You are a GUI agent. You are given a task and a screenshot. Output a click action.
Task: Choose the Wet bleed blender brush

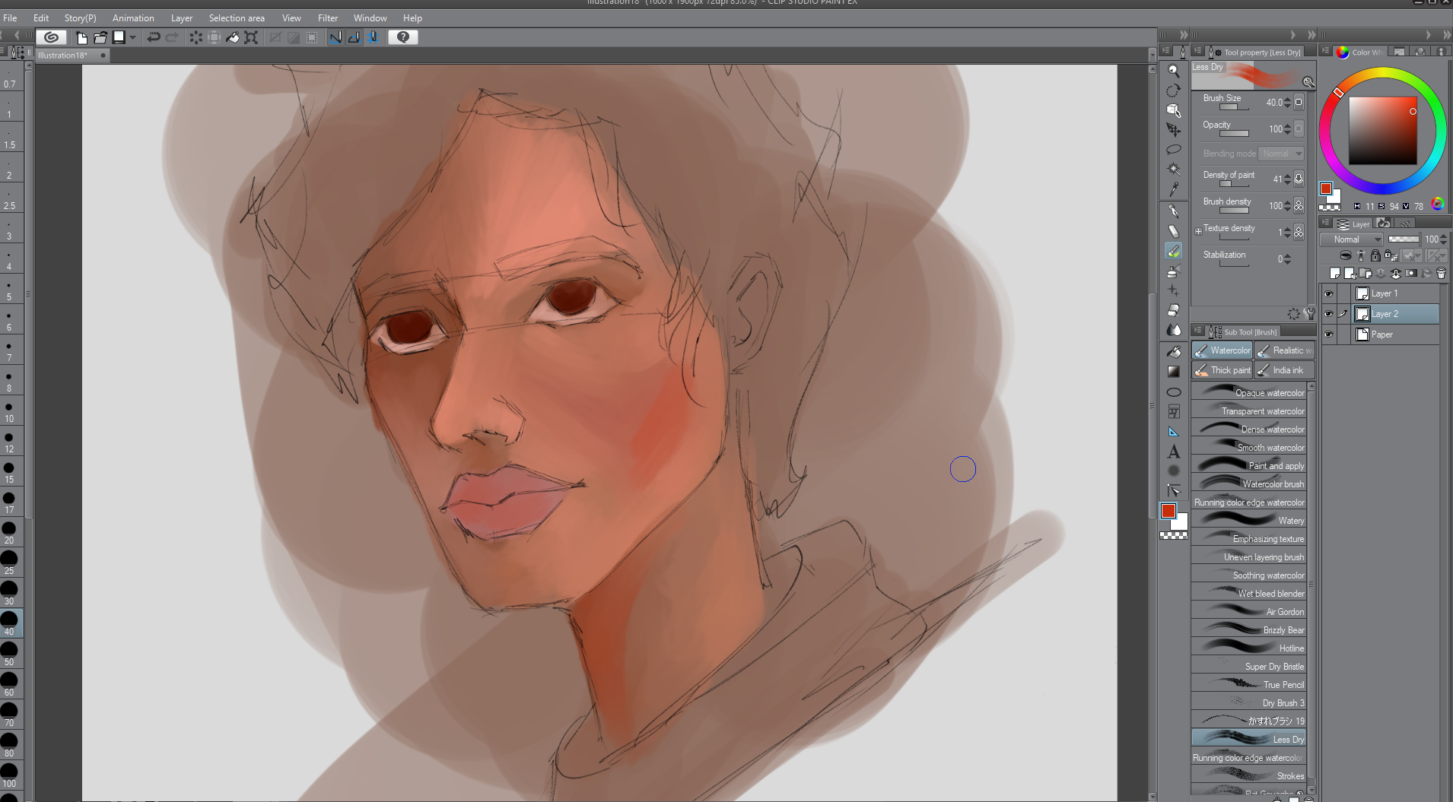(1248, 593)
